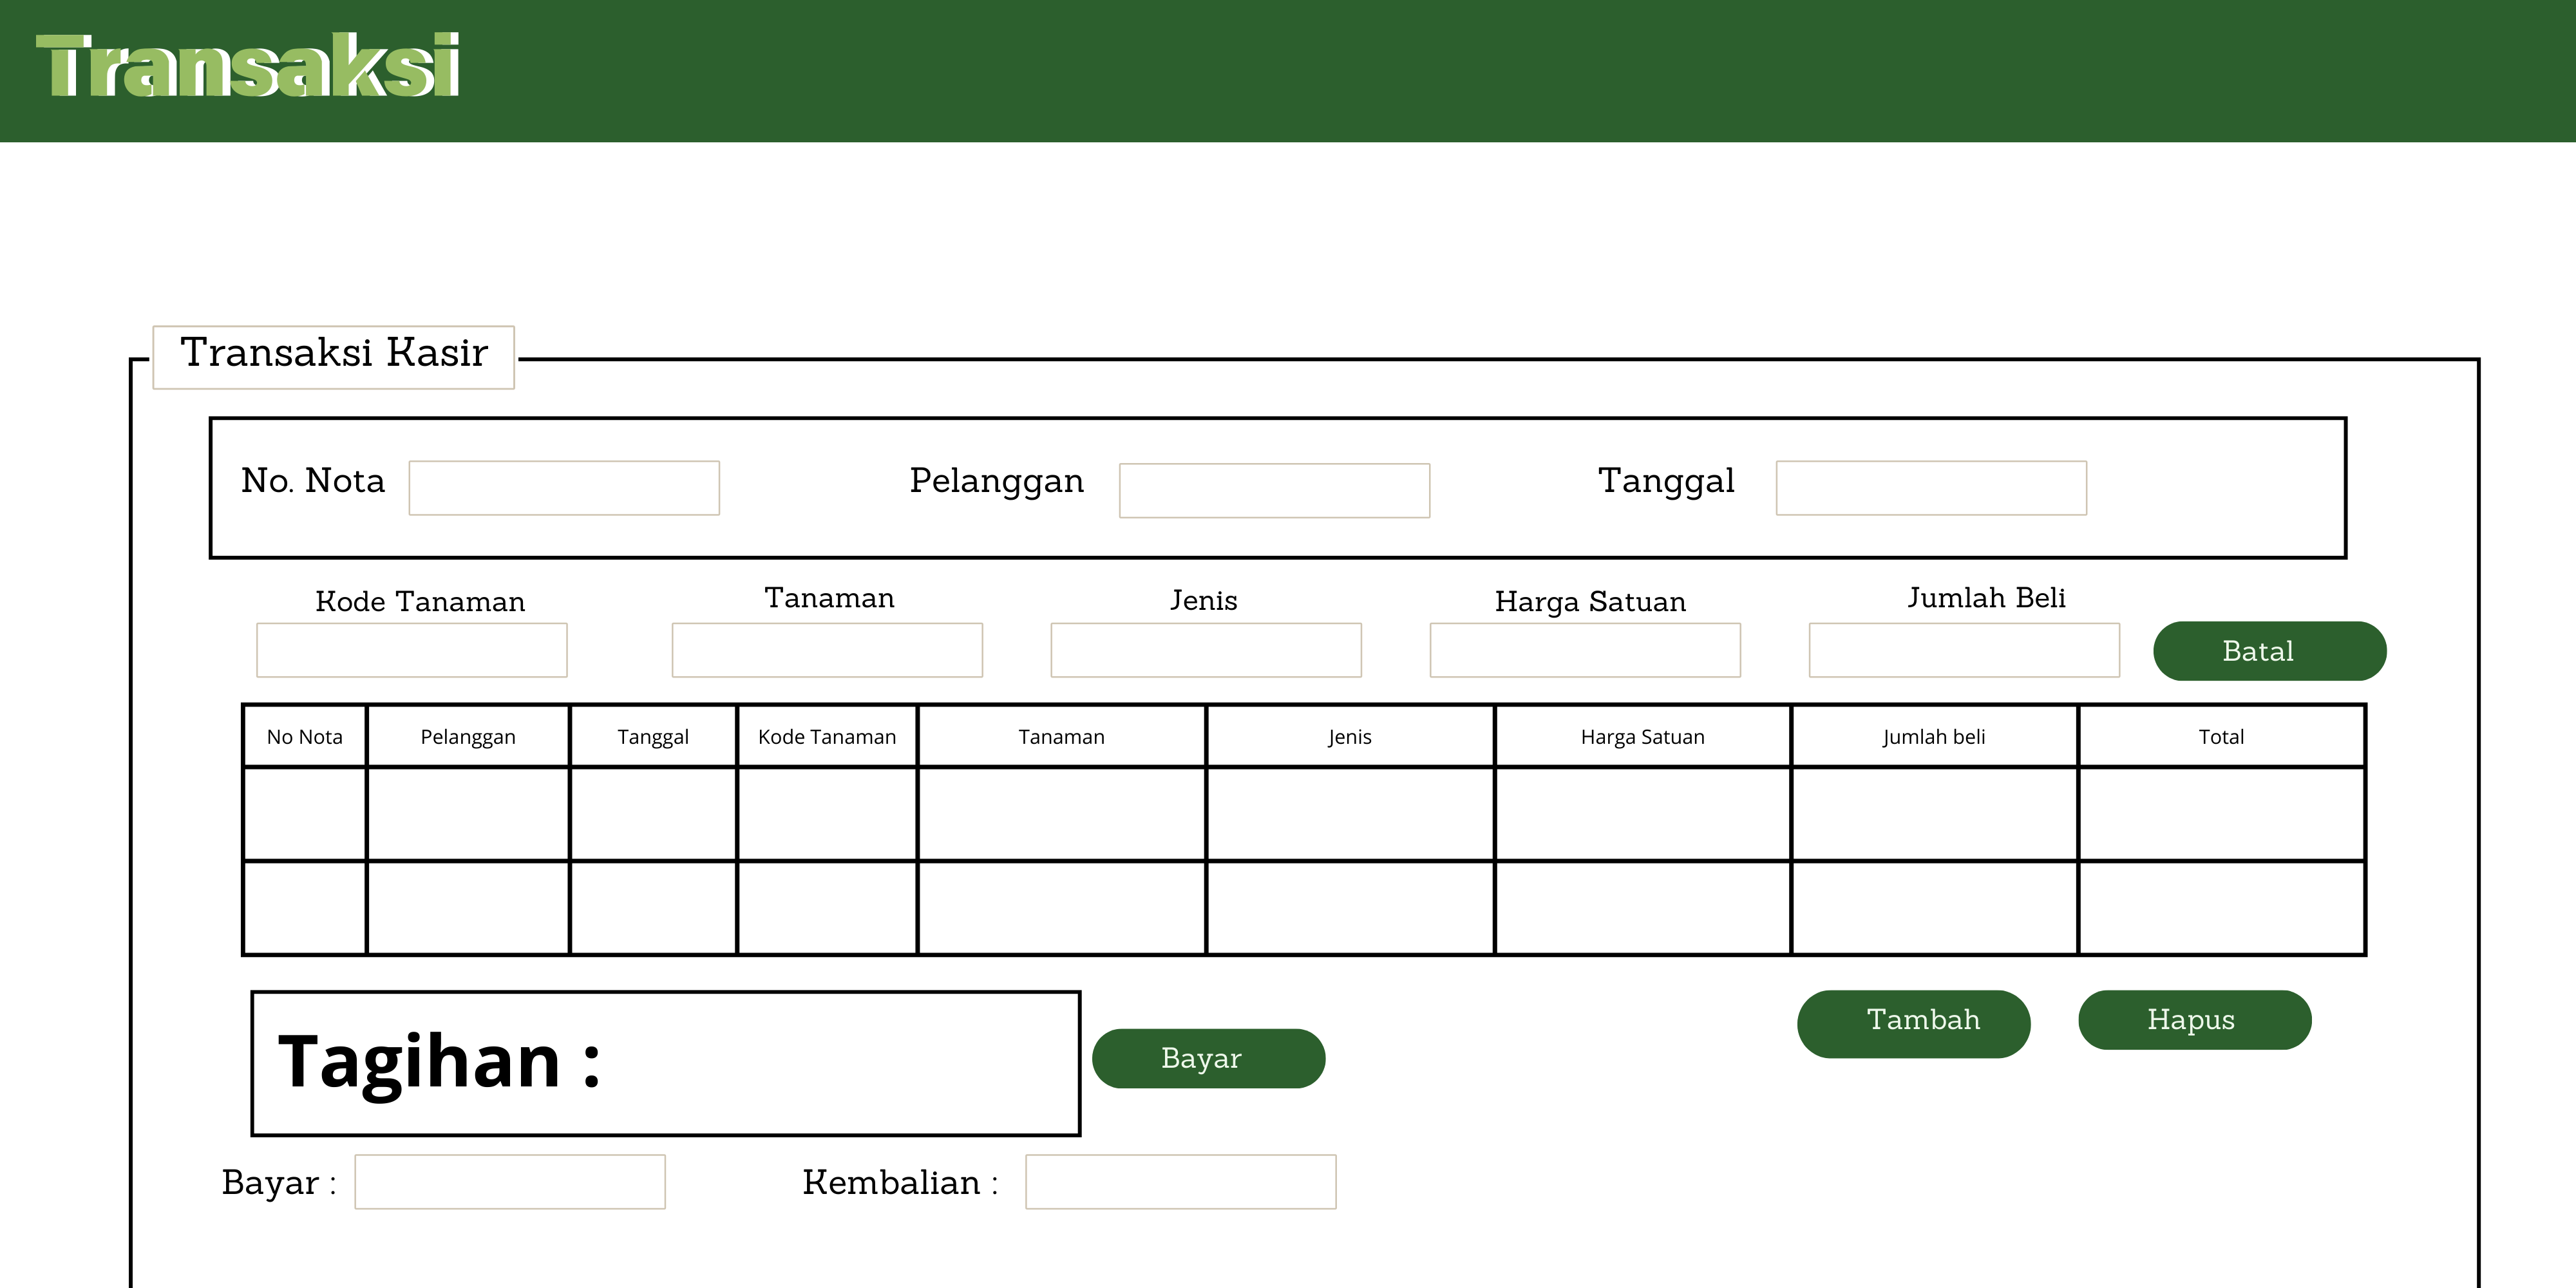2576x1288 pixels.
Task: Click the Kembalian input field
Action: 1180,1182
